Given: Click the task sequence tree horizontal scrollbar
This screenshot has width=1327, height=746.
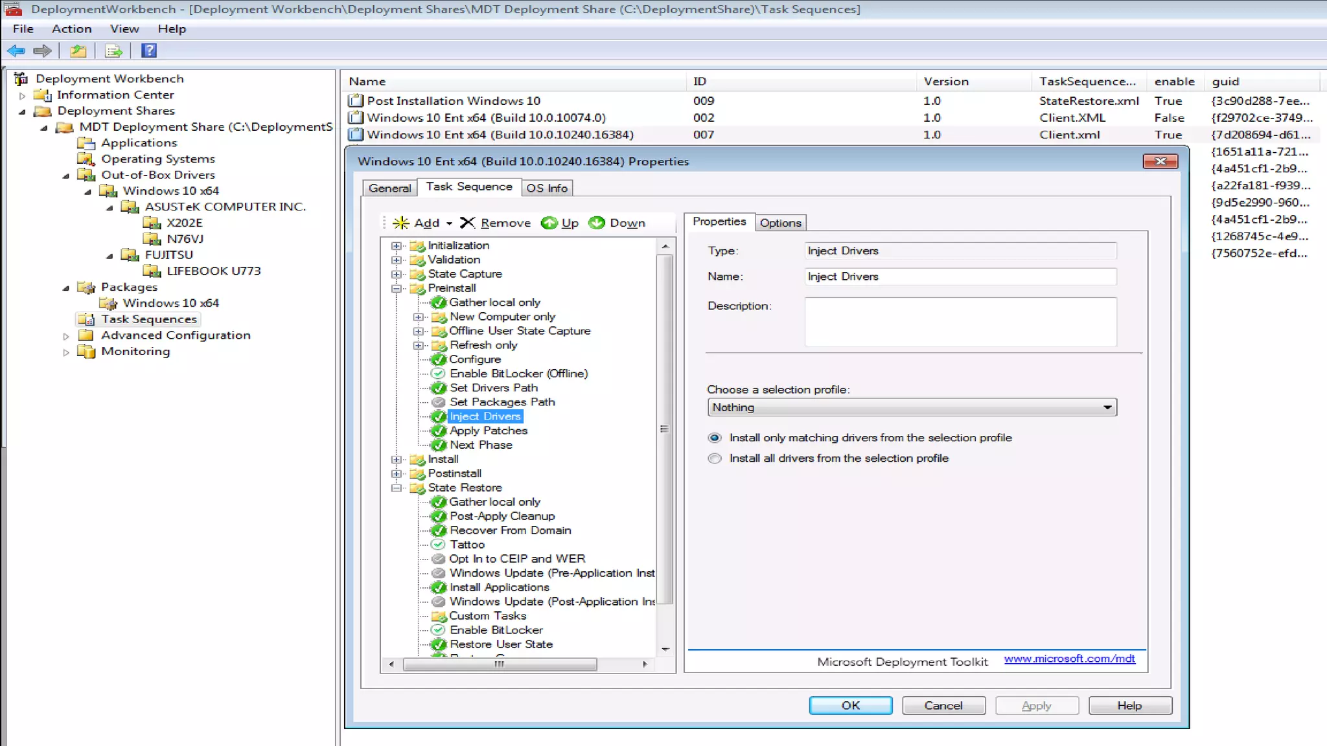Looking at the screenshot, I should (499, 664).
